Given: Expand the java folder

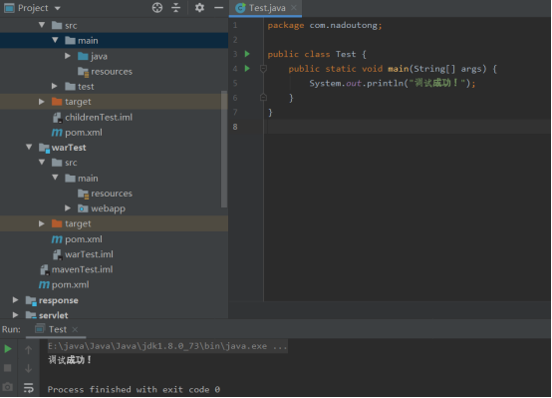Looking at the screenshot, I should [68, 56].
